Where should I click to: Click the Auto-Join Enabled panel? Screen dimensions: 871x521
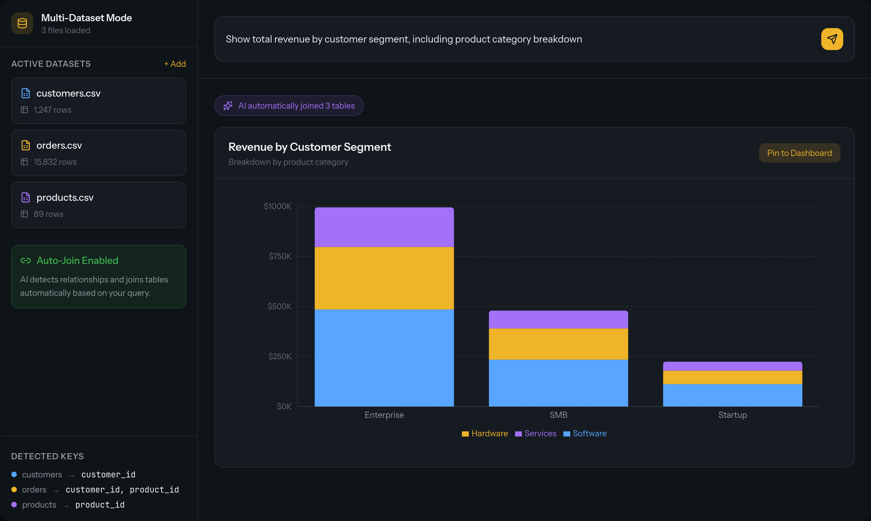pos(99,277)
